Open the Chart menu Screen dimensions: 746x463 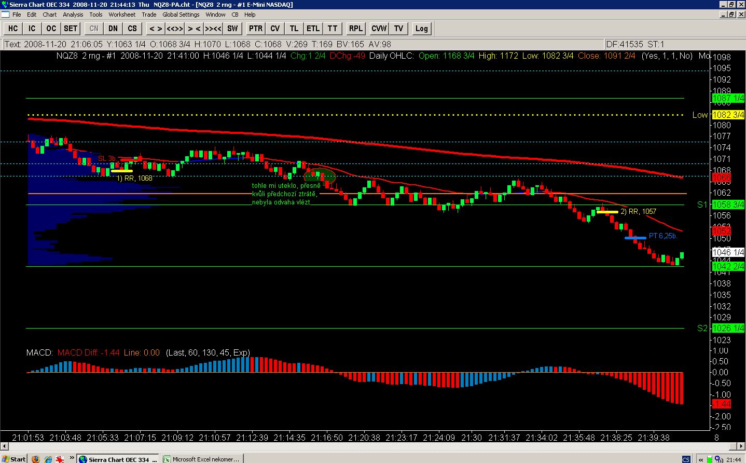(x=50, y=15)
